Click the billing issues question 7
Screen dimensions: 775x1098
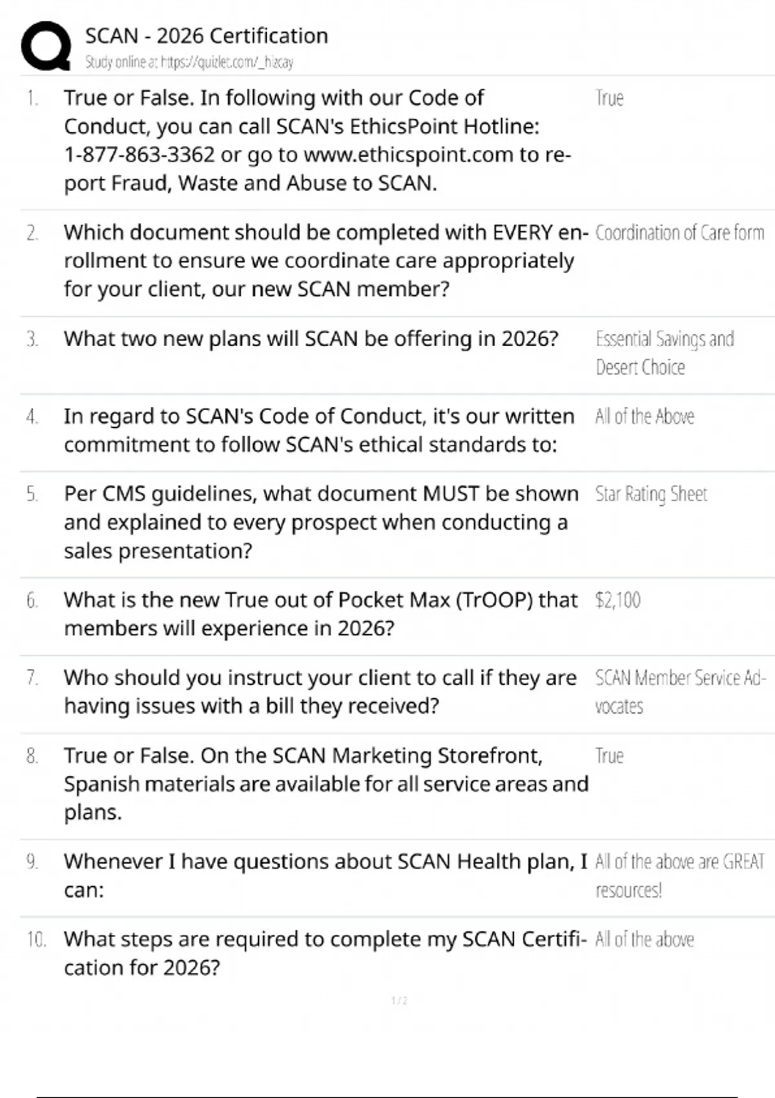tap(320, 692)
